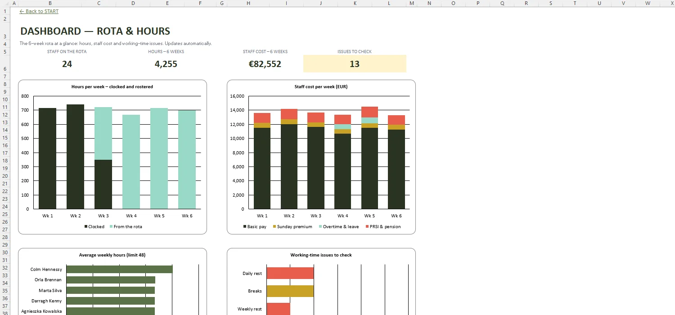Screen dimensions: 675x315
Task: Select column B header
Action: (x=50, y=3)
